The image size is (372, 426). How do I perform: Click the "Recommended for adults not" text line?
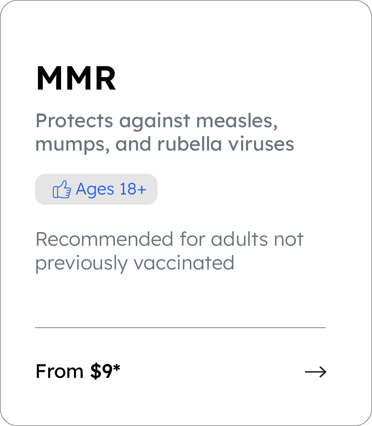point(170,239)
